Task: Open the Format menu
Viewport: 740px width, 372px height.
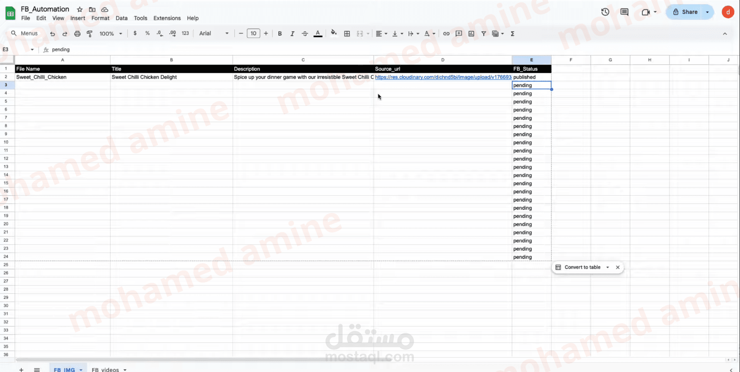Action: click(100, 18)
